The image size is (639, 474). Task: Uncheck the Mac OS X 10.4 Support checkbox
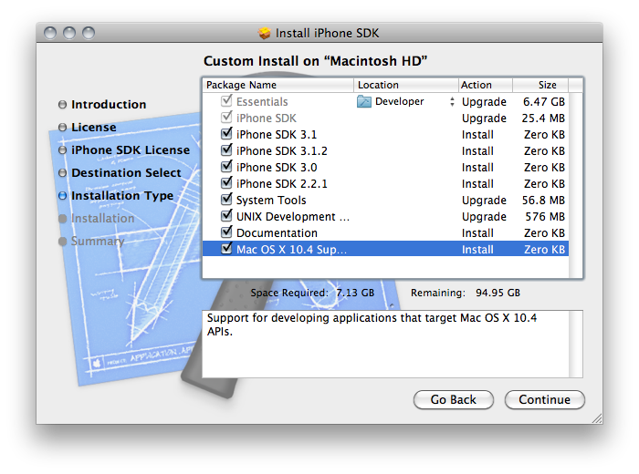click(226, 248)
